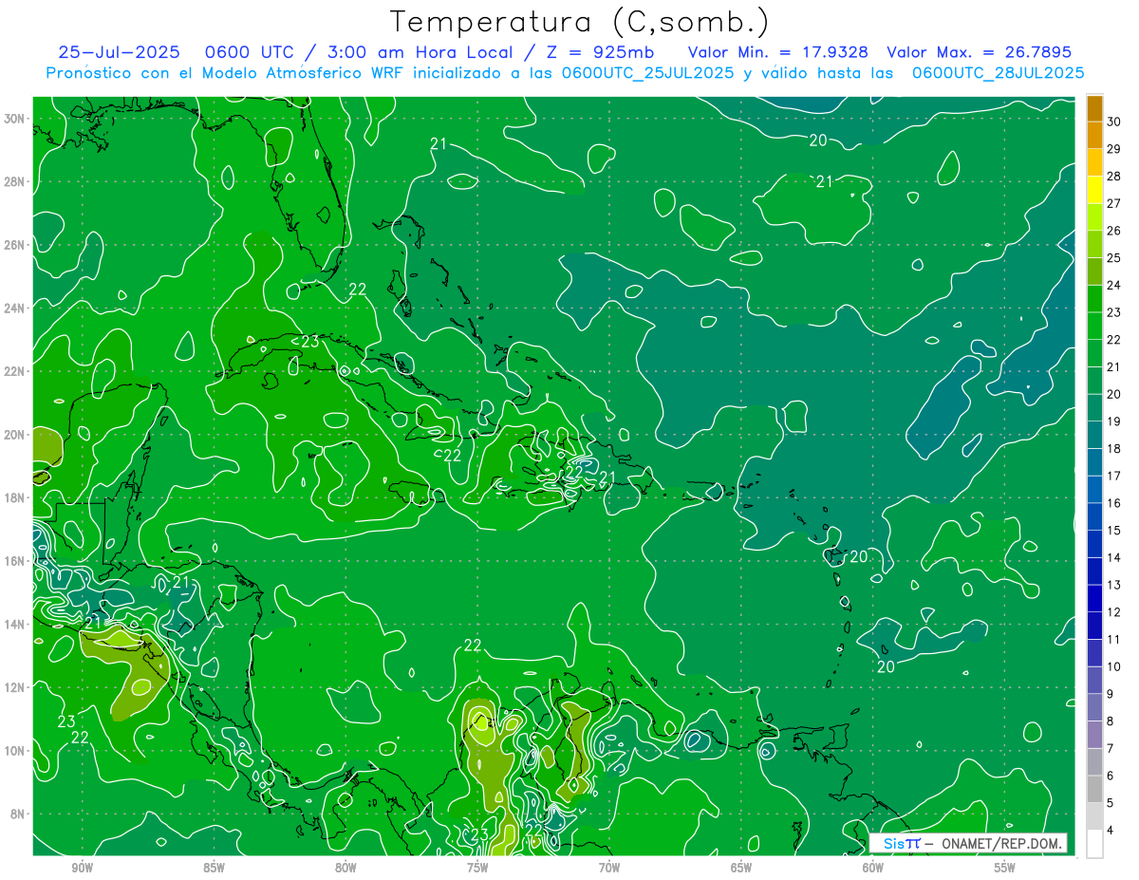The width and height of the screenshot is (1139, 880).
Task: Click the color legend value 16
Action: [x=1113, y=503]
